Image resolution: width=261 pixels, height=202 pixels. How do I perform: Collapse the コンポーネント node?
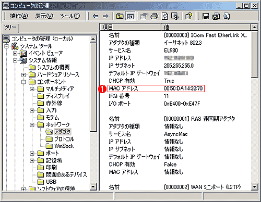(23, 82)
